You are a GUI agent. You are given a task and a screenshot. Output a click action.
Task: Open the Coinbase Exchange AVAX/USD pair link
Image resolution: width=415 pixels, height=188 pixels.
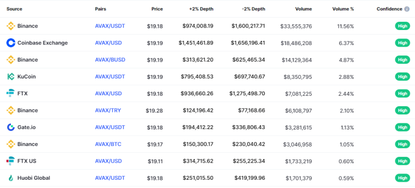pos(108,43)
